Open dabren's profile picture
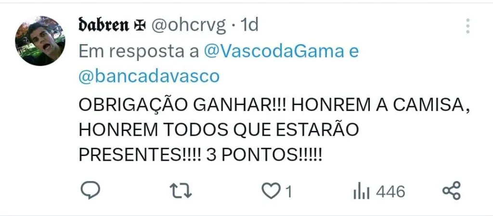493x216 pixels. point(40,41)
